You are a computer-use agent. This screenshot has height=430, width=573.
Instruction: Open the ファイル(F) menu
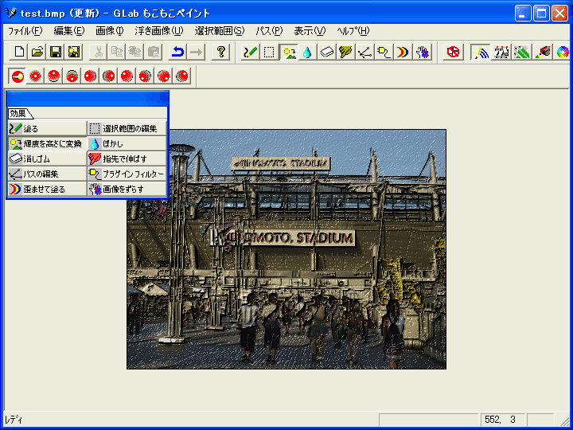coord(25,31)
